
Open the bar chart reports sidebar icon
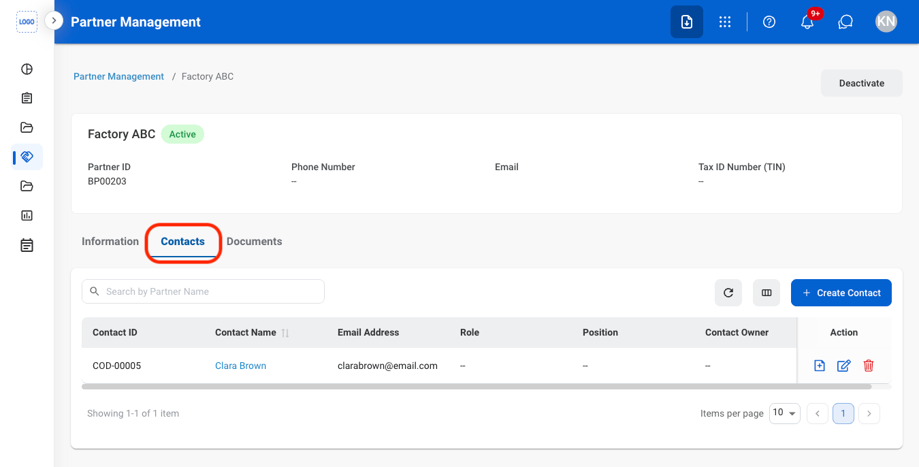27,215
